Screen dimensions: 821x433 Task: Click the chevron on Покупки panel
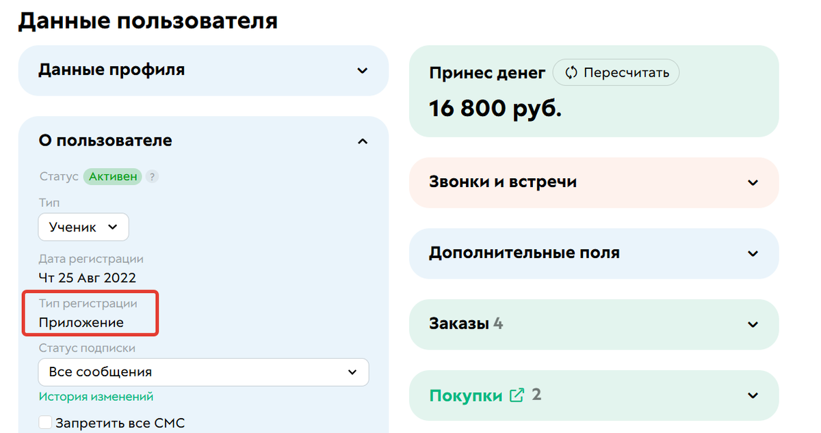(752, 395)
